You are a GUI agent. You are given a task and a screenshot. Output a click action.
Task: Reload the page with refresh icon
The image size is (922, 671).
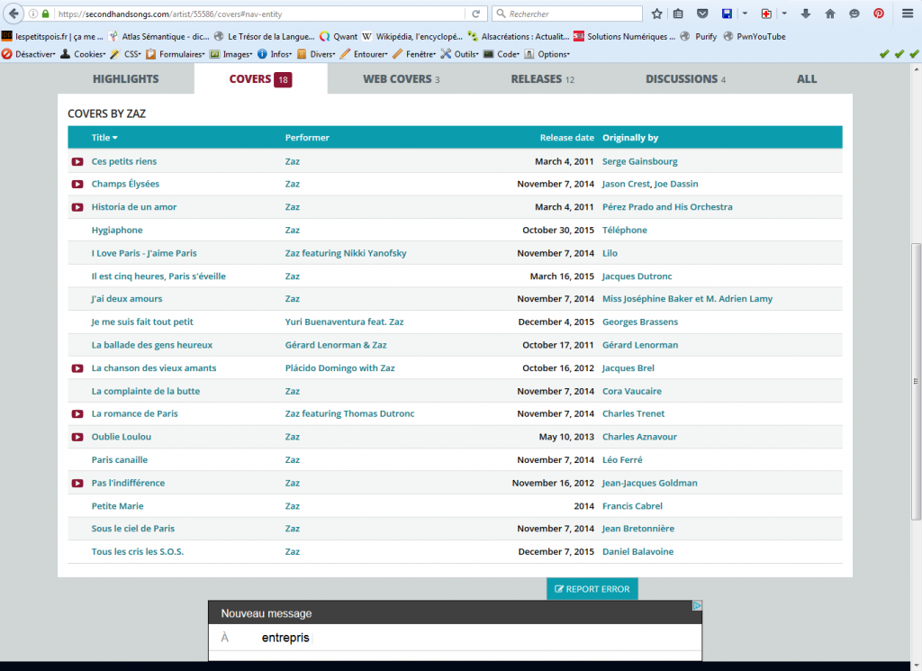pyautogui.click(x=475, y=14)
